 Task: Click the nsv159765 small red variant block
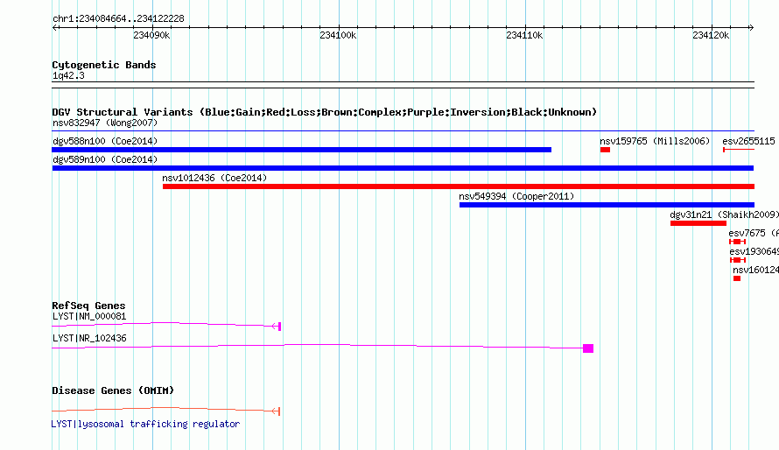605,150
